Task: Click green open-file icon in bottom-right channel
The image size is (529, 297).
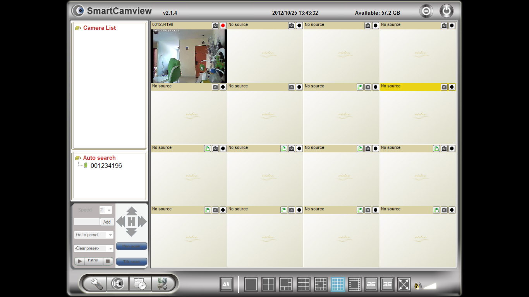Action: (x=436, y=210)
